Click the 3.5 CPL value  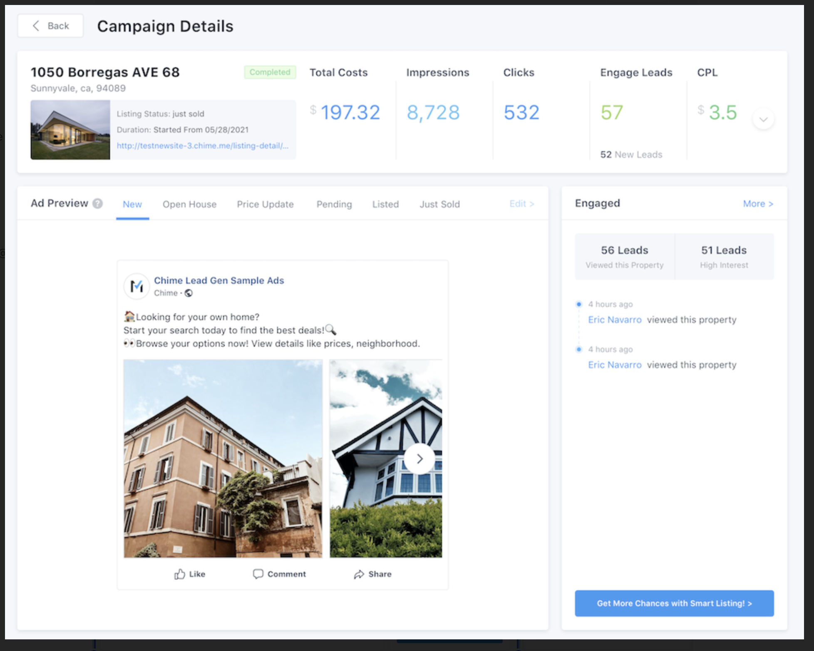tap(723, 113)
